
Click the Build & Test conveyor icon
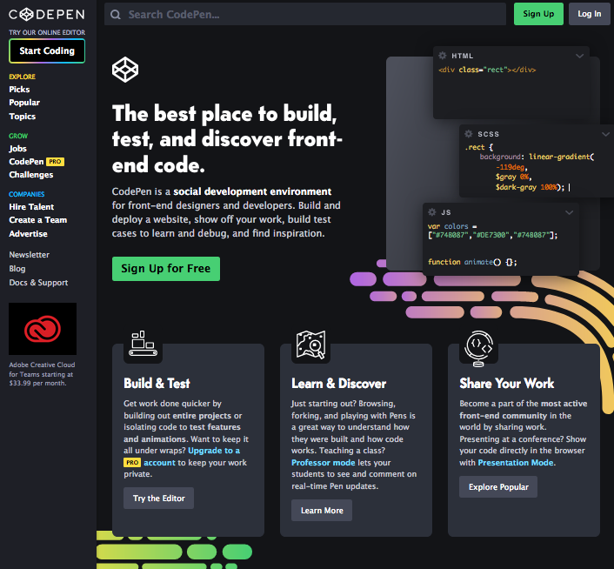pyautogui.click(x=143, y=344)
